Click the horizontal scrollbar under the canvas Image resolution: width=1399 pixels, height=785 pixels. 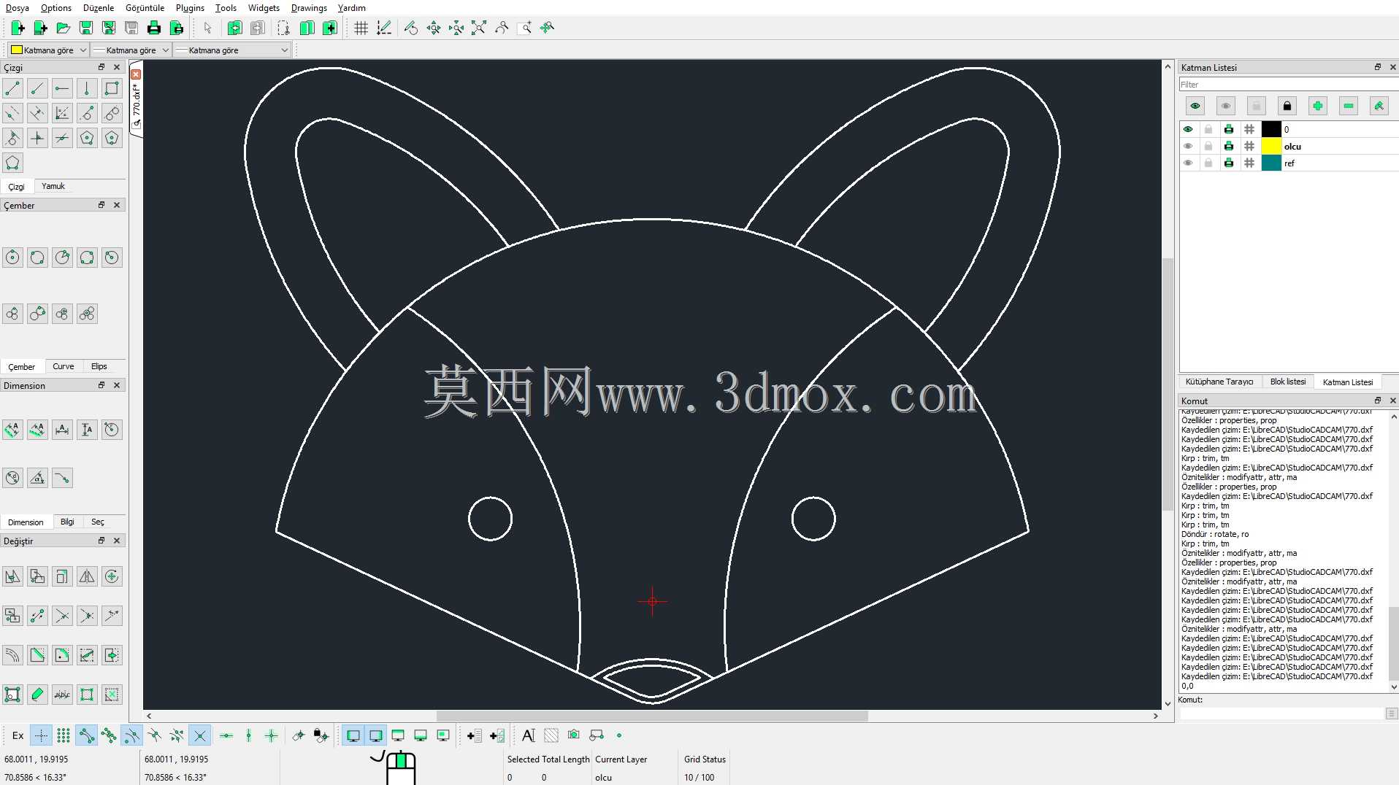tap(651, 716)
